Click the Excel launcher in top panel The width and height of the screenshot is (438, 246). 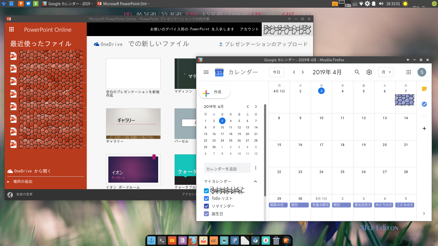click(36, 4)
